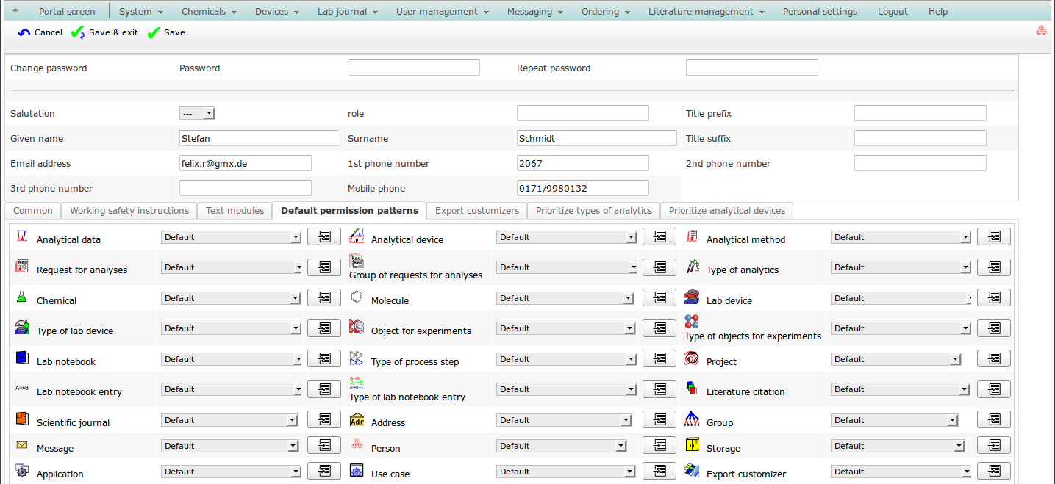The width and height of the screenshot is (1055, 484).
Task: Open the Salutation dropdown
Action: pyautogui.click(x=197, y=113)
